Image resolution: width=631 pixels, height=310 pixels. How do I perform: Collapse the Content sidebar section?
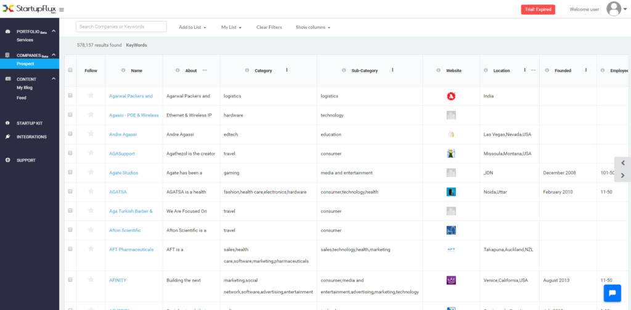54,79
